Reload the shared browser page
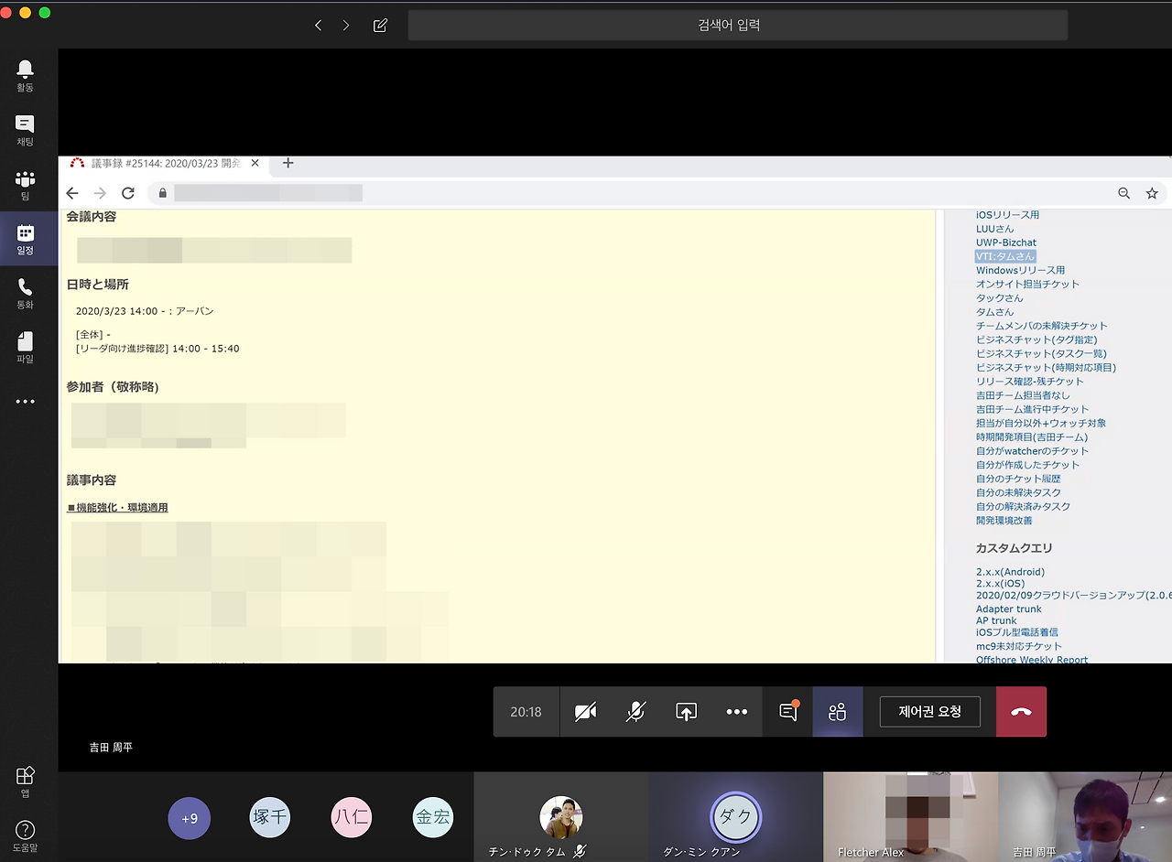This screenshot has width=1172, height=862. click(128, 193)
